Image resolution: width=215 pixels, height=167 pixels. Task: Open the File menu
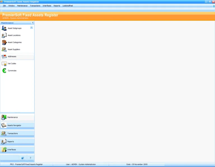[x=4, y=6]
